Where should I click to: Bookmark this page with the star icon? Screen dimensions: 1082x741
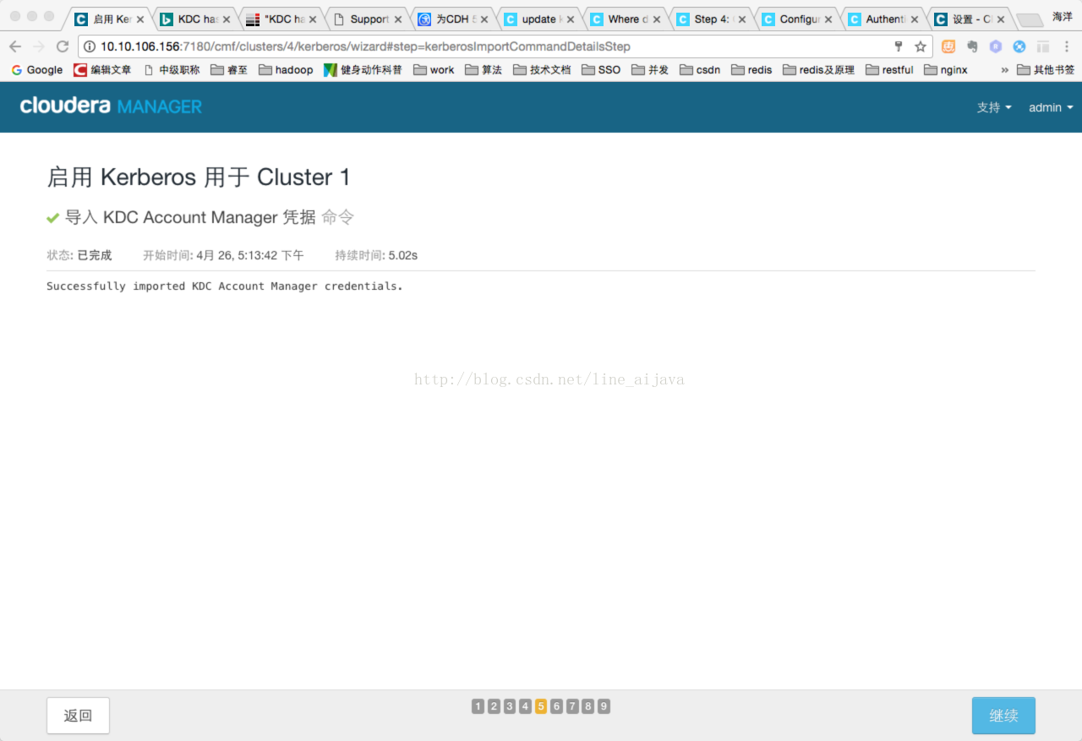(921, 46)
